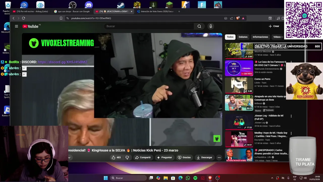
Task: Click the Compartir share button
Action: coord(143,157)
